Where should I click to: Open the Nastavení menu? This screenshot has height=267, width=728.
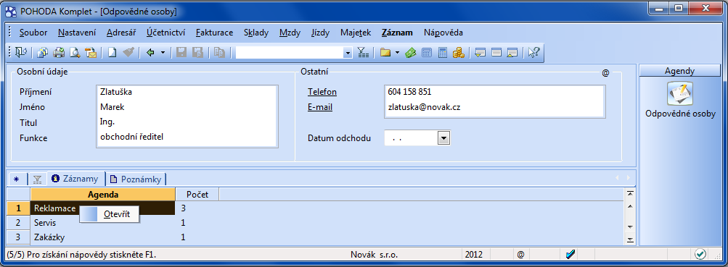click(77, 33)
